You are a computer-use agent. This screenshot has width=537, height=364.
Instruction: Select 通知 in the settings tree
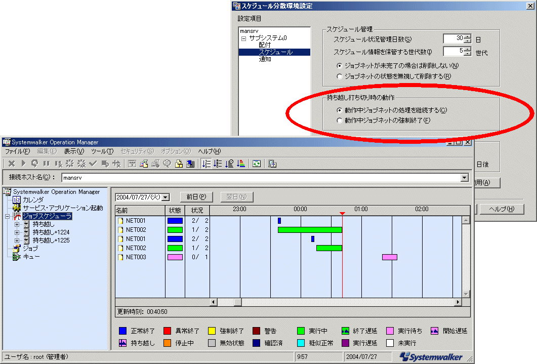click(x=265, y=59)
